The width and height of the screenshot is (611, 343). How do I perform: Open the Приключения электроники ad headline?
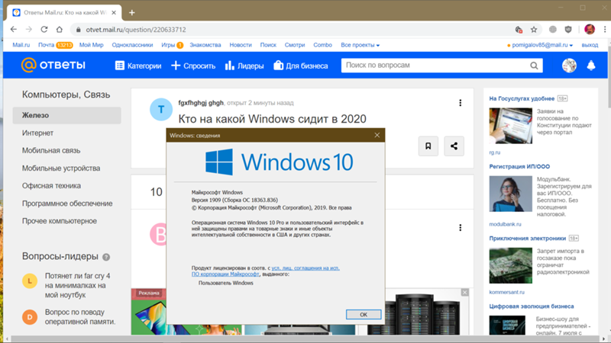(x=528, y=238)
